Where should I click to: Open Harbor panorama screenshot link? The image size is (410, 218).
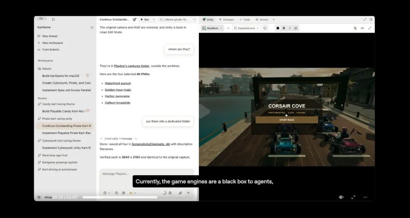(x=117, y=96)
